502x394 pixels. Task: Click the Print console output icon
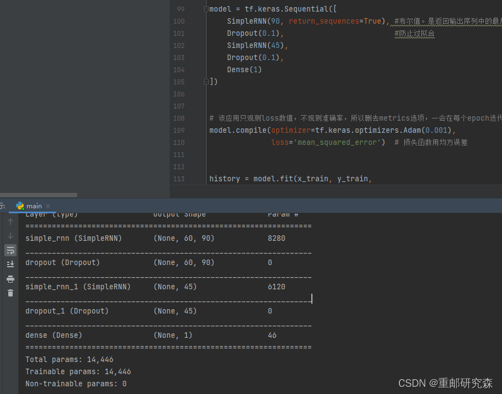(x=10, y=279)
